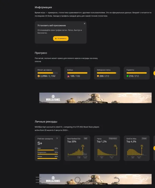The width and height of the screenshot is (155, 188).
Task: Click the yellow Установить install button
Action: tap(61, 38)
